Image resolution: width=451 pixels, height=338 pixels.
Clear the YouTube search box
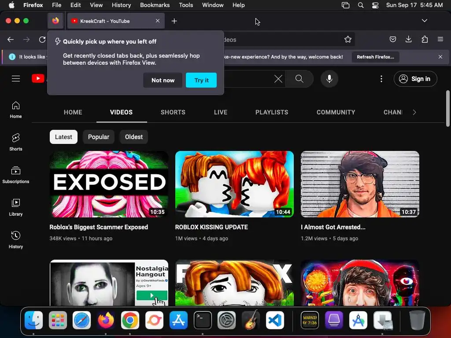(x=278, y=79)
